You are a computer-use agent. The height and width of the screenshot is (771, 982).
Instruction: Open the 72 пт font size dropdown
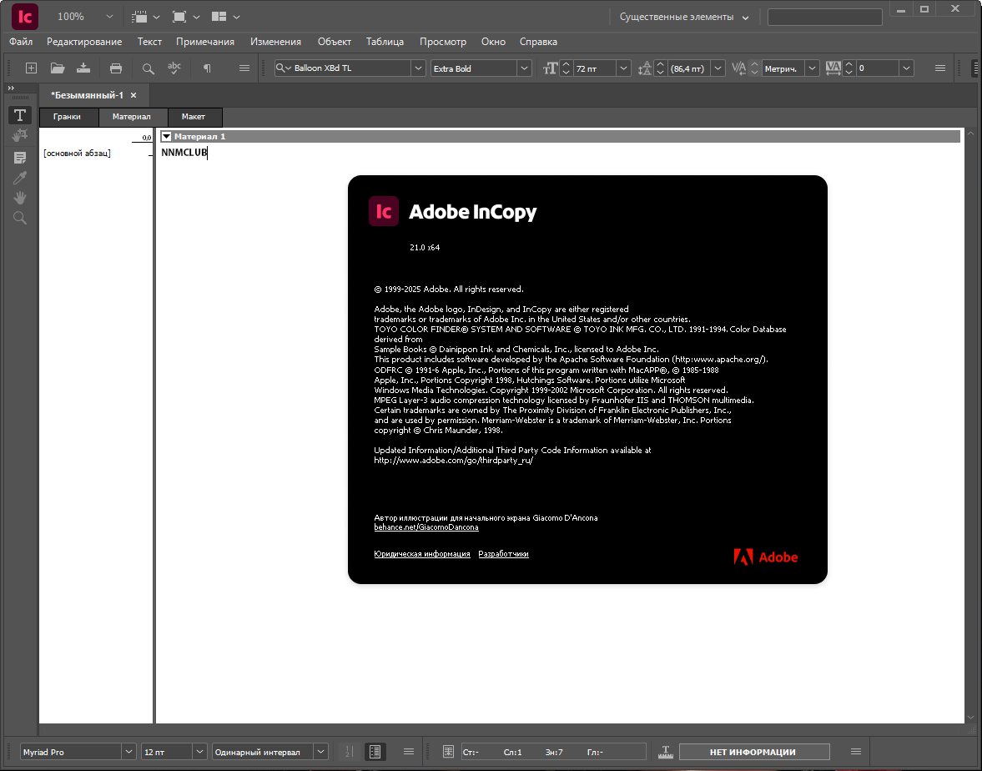tap(623, 68)
